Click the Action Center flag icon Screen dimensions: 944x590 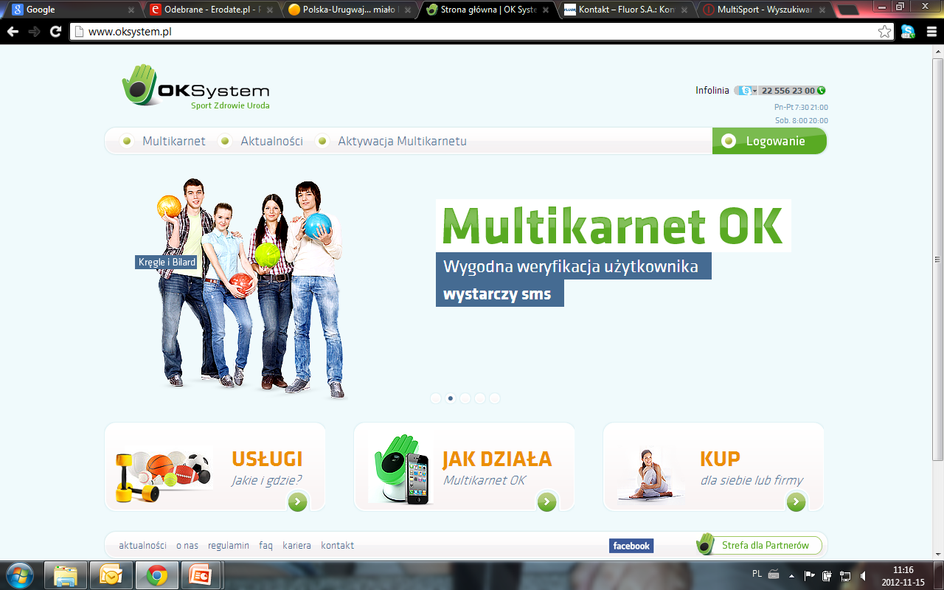(x=810, y=575)
